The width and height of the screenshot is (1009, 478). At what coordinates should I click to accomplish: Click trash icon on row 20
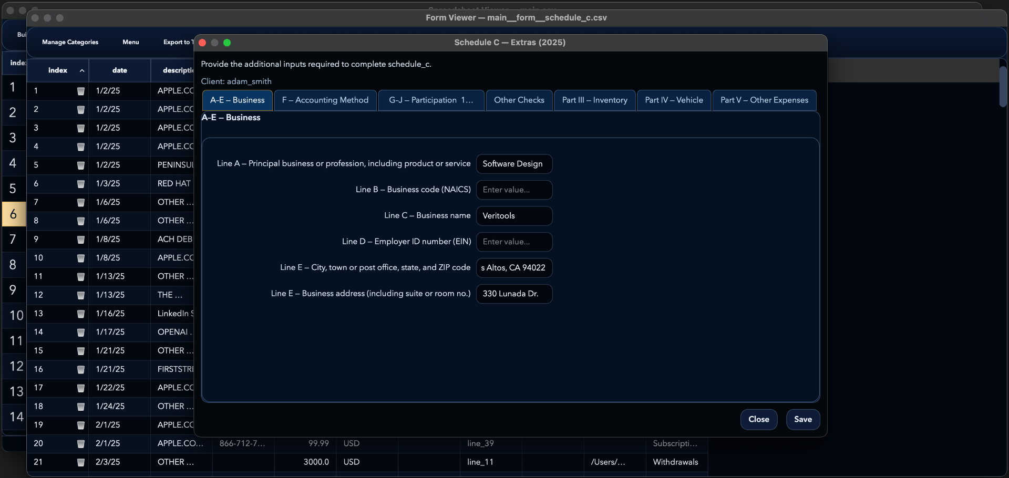pyautogui.click(x=81, y=443)
